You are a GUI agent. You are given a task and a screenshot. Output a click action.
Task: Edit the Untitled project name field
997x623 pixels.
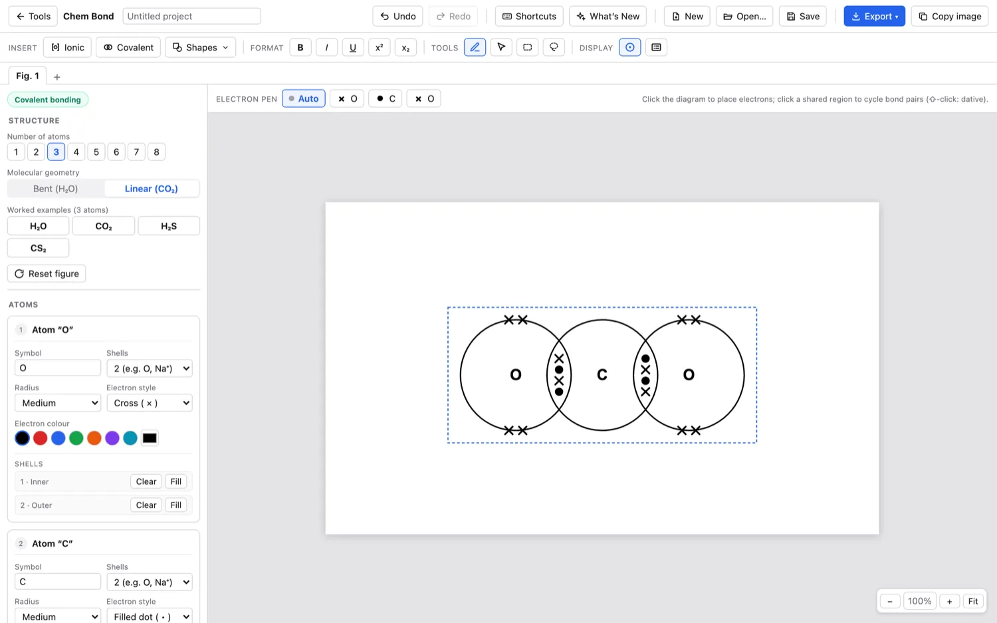point(191,16)
